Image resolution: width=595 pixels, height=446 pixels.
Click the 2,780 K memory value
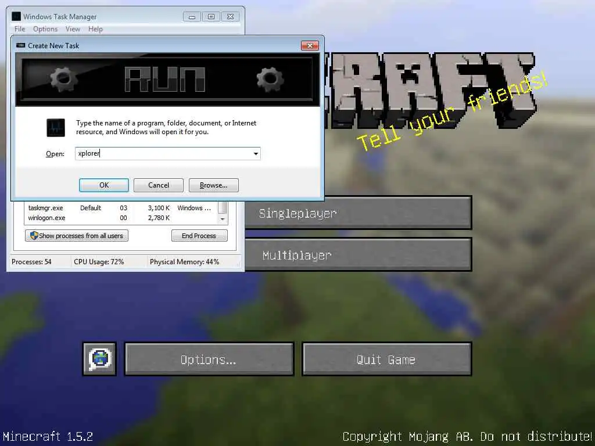pyautogui.click(x=159, y=218)
